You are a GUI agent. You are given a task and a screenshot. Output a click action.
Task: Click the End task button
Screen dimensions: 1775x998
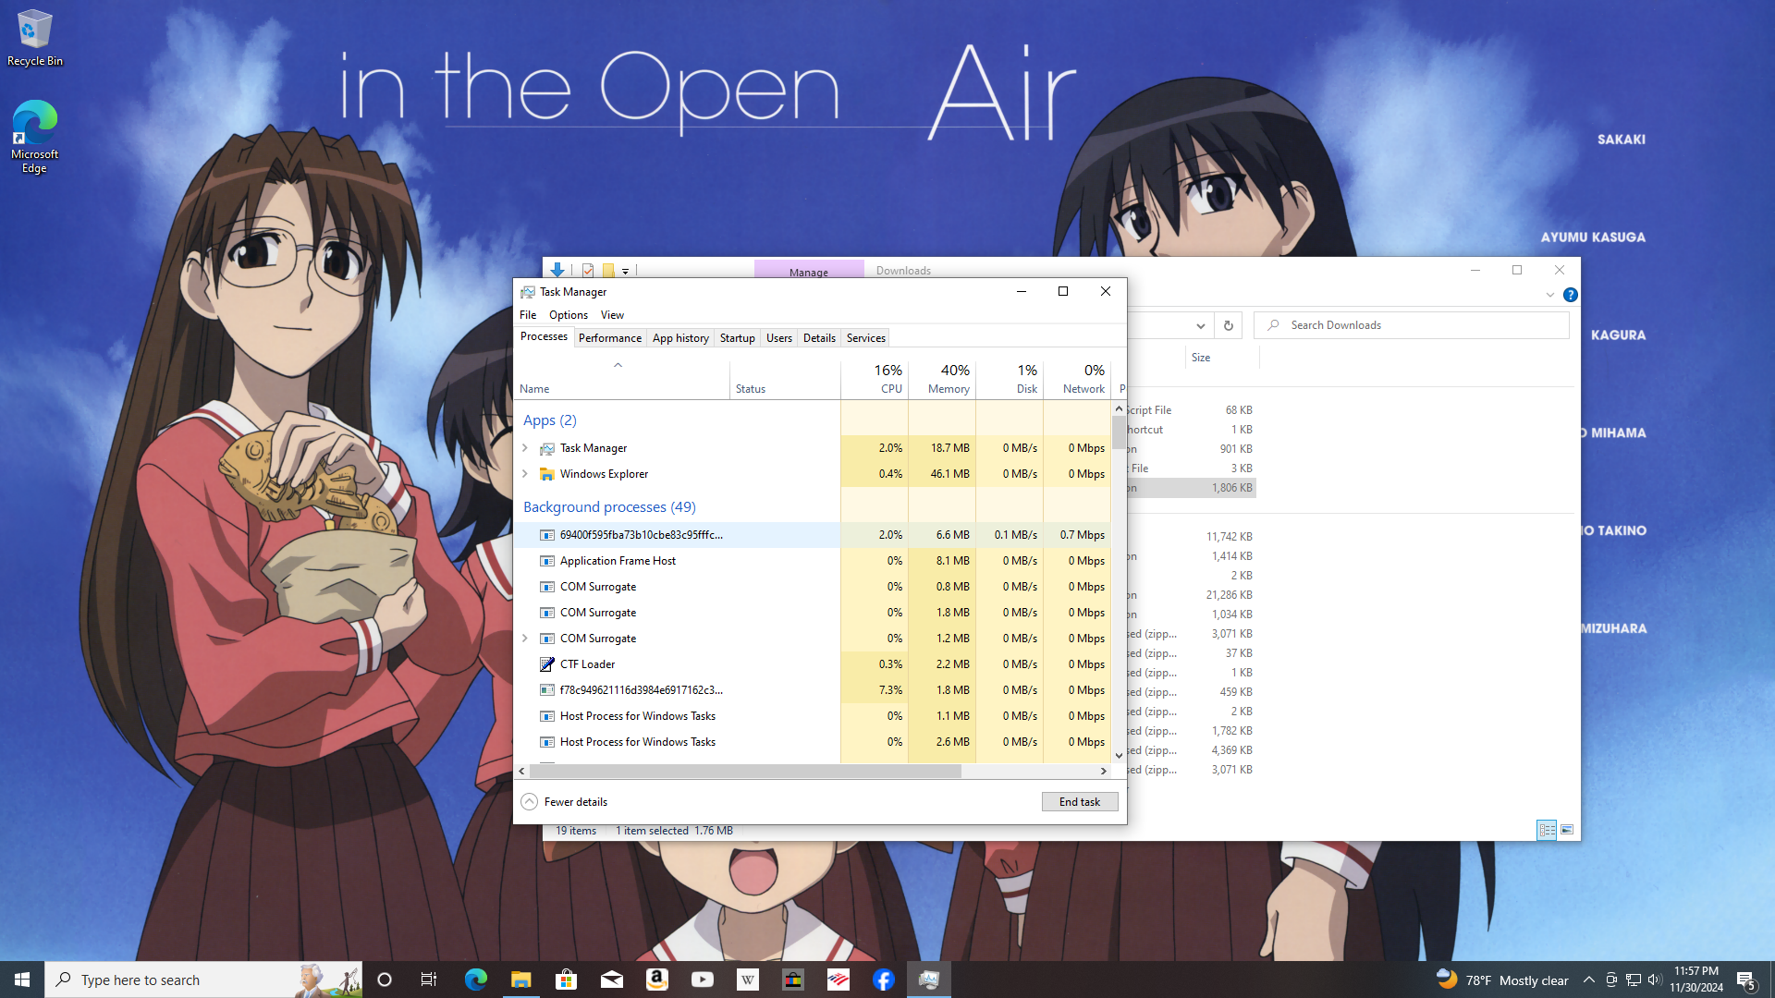click(x=1079, y=802)
